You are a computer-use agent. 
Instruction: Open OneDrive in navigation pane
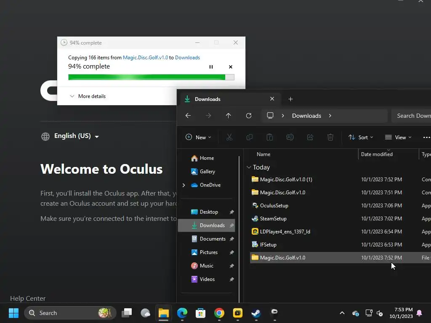(x=206, y=185)
